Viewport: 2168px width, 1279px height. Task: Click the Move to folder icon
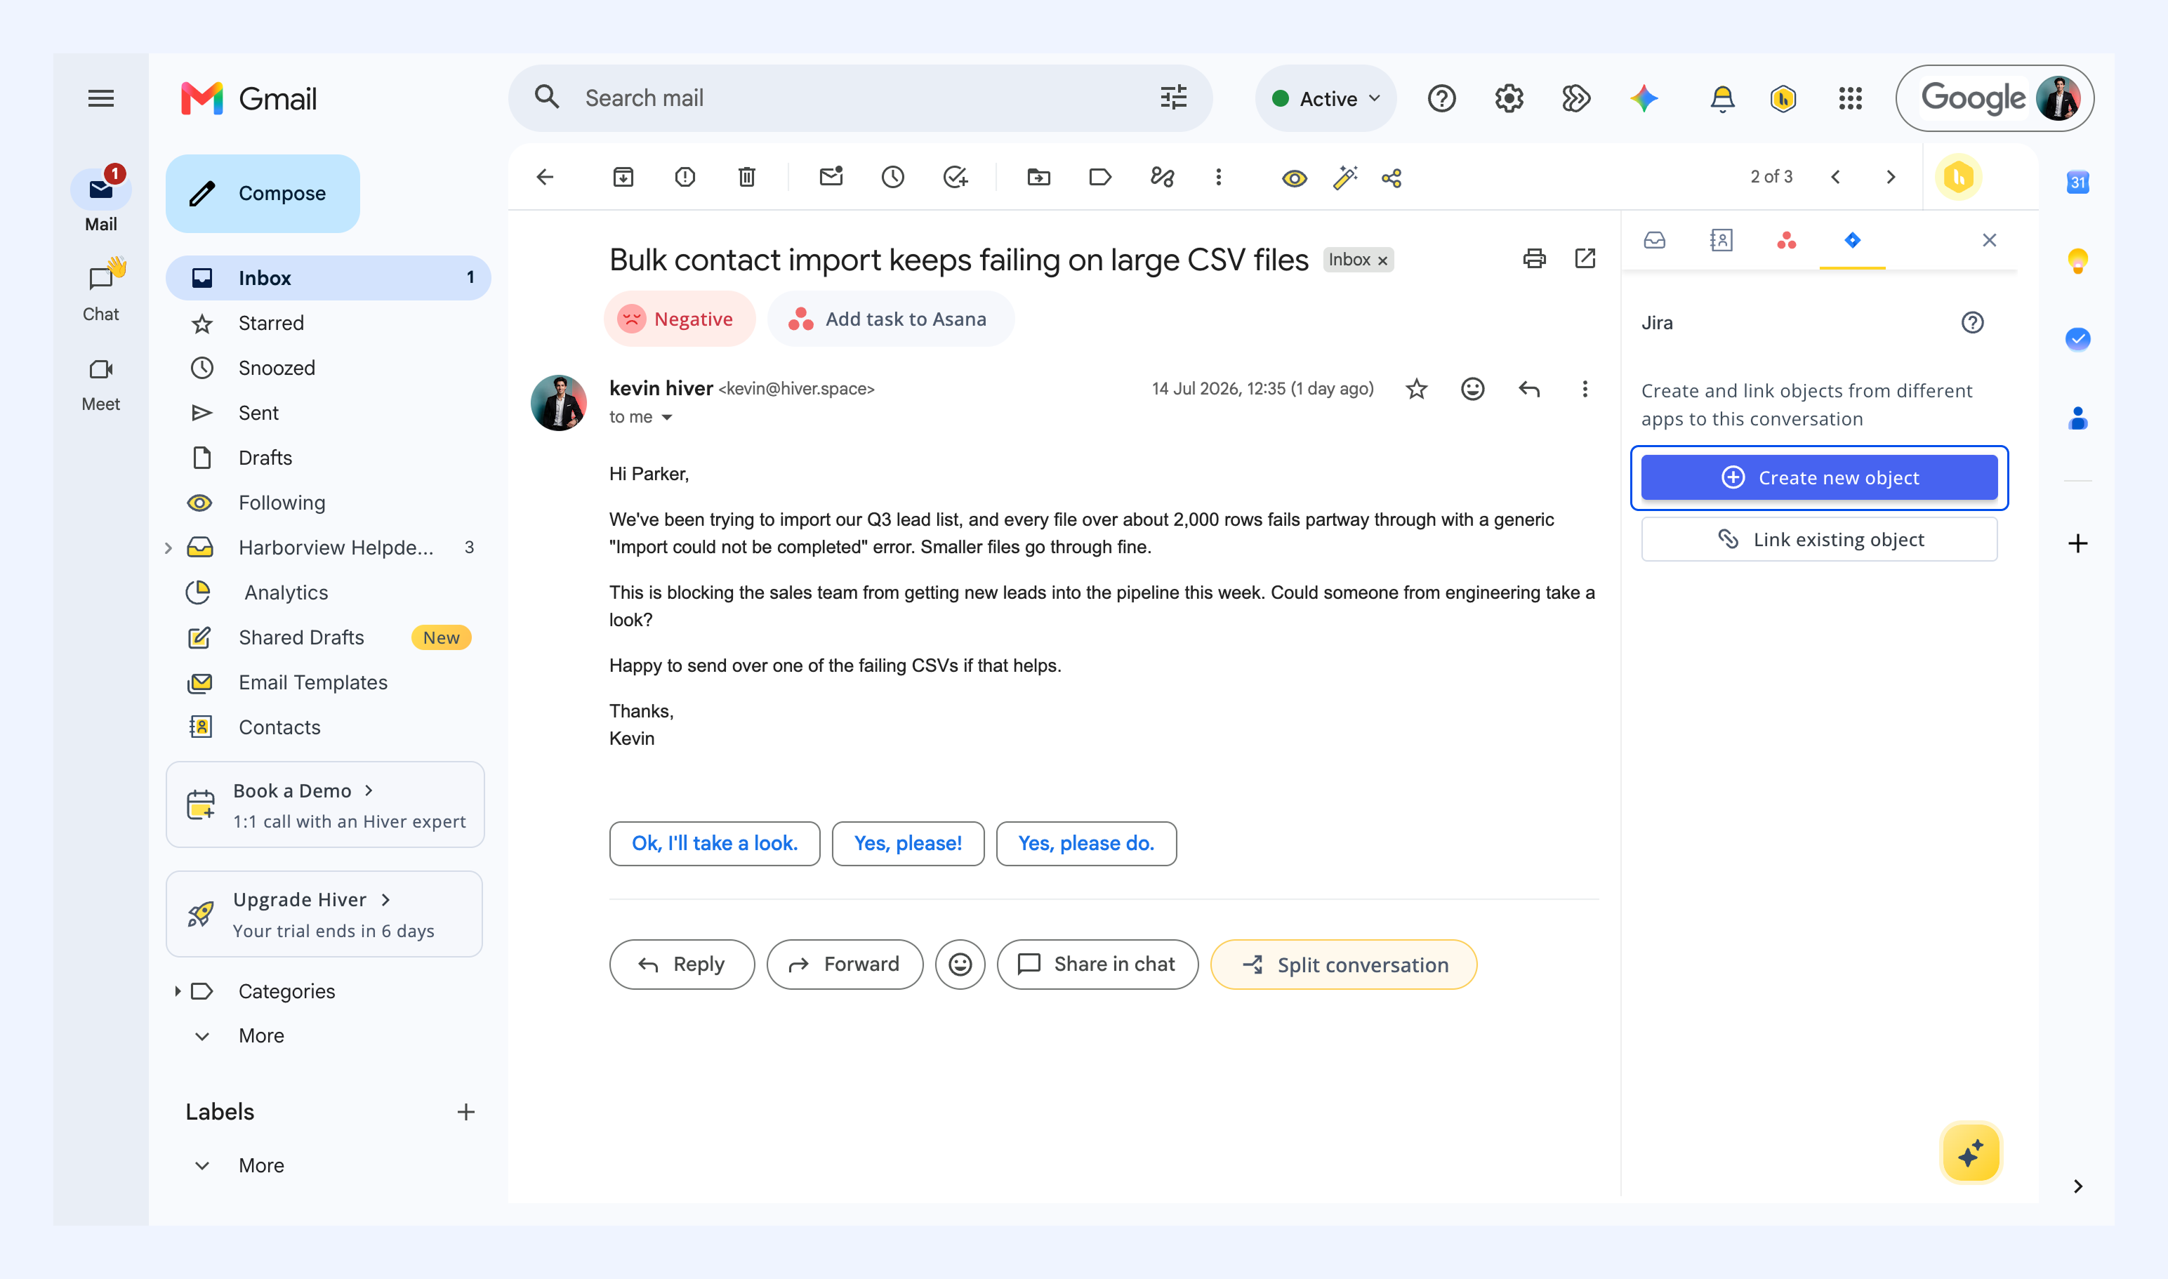tap(1039, 178)
